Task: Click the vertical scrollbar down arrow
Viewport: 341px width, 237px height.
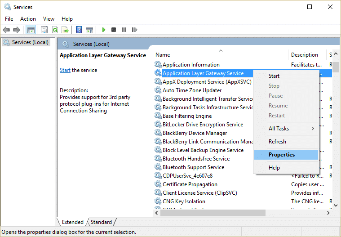Action: pyautogui.click(x=336, y=205)
